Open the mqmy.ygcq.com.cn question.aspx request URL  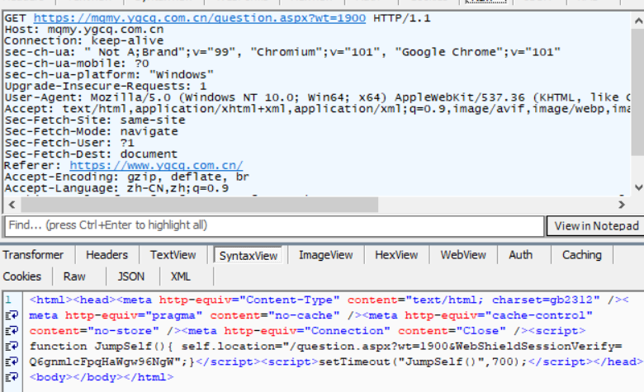pos(199,18)
